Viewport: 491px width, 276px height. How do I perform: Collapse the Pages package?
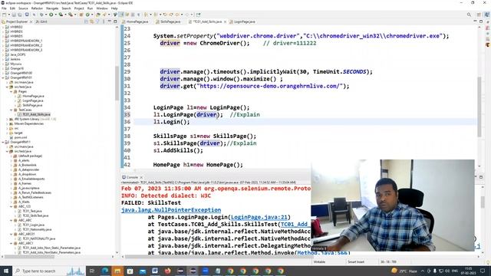point(12,91)
